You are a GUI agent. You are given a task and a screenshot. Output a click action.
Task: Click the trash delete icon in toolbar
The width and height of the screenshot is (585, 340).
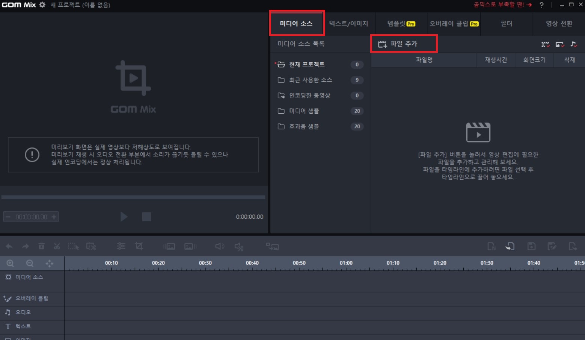pyautogui.click(x=41, y=246)
